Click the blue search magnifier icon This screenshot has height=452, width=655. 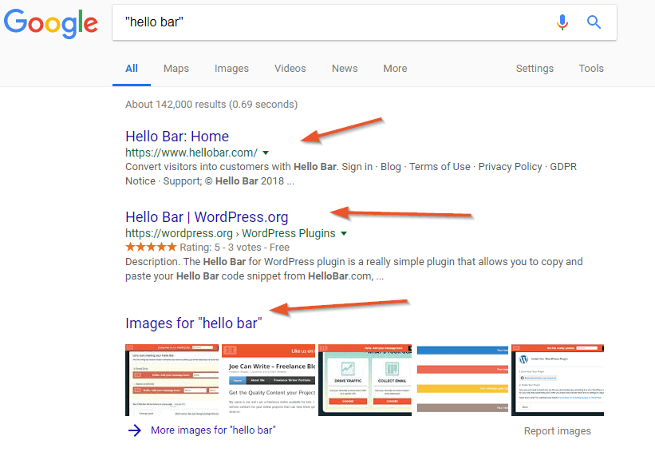tap(594, 22)
